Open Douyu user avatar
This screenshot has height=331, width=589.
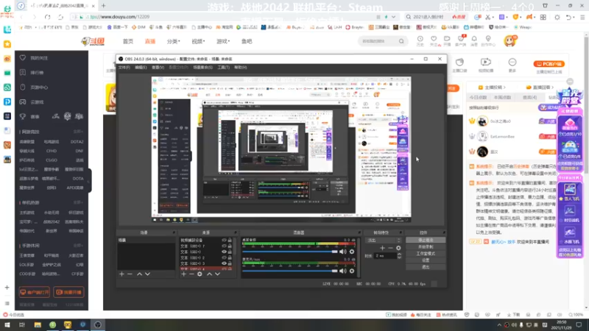tap(509, 41)
